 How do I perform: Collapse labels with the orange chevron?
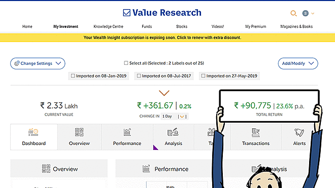(164, 93)
